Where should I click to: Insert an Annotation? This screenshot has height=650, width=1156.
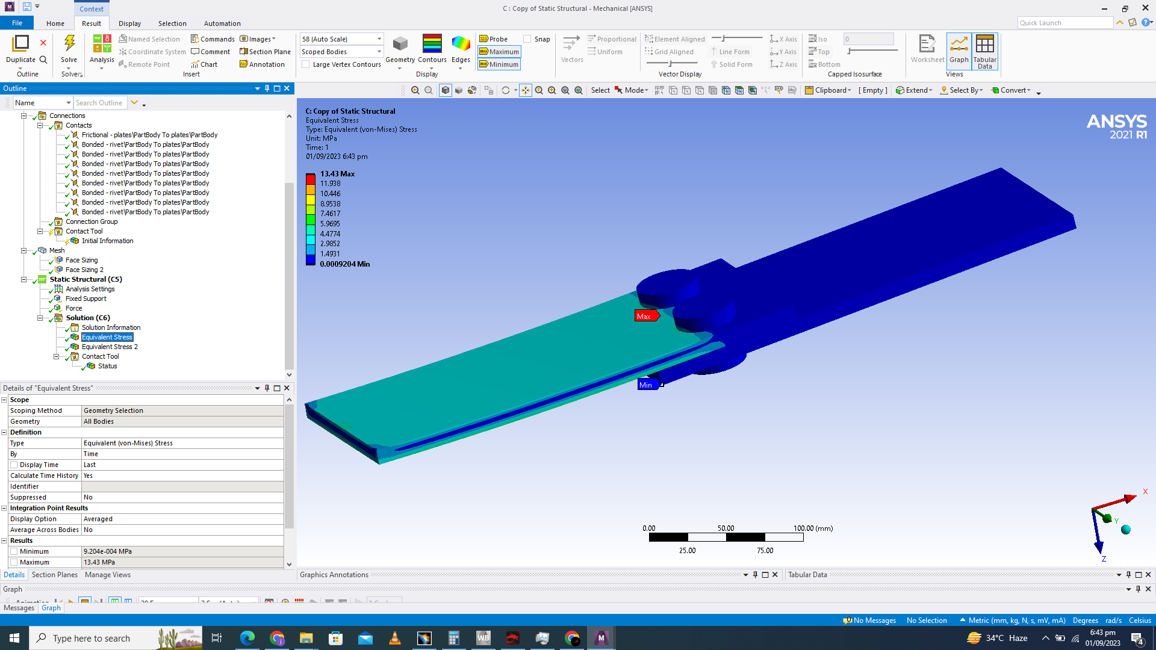coord(262,64)
